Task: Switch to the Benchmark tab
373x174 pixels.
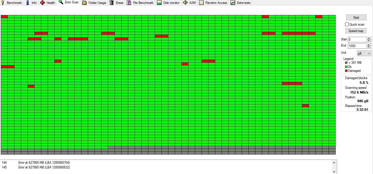Action: 12,3
